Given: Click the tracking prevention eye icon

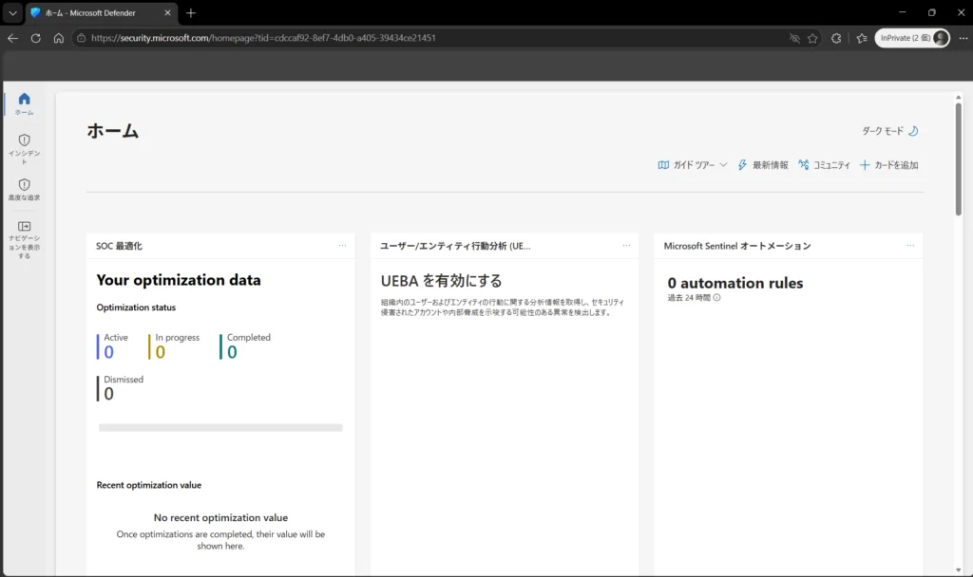Looking at the screenshot, I should pos(794,38).
